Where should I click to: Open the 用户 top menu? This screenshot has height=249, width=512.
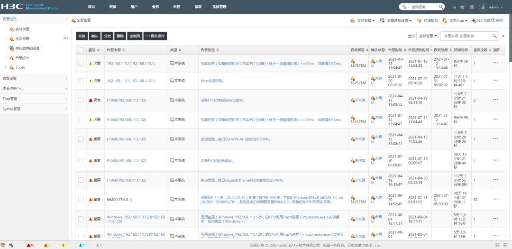click(134, 7)
